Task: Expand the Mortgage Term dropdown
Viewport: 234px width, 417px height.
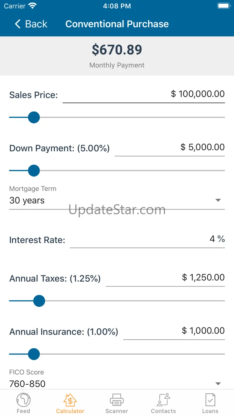Action: pos(218,200)
